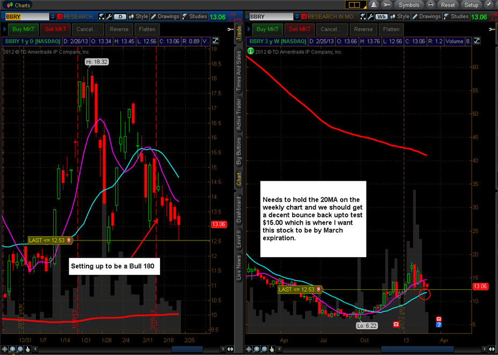Click the left chart scale toggle icon

[215, 41]
